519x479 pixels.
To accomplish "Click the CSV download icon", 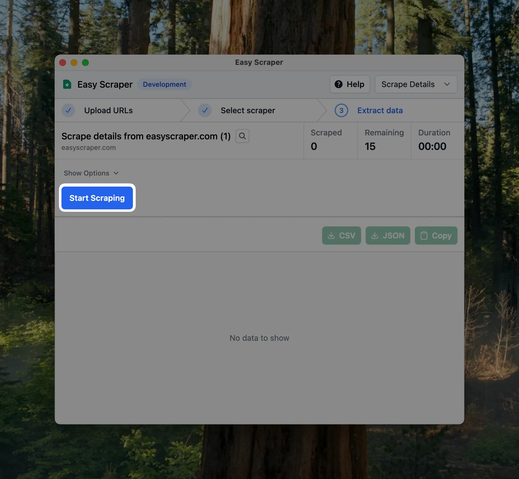I will tap(331, 236).
